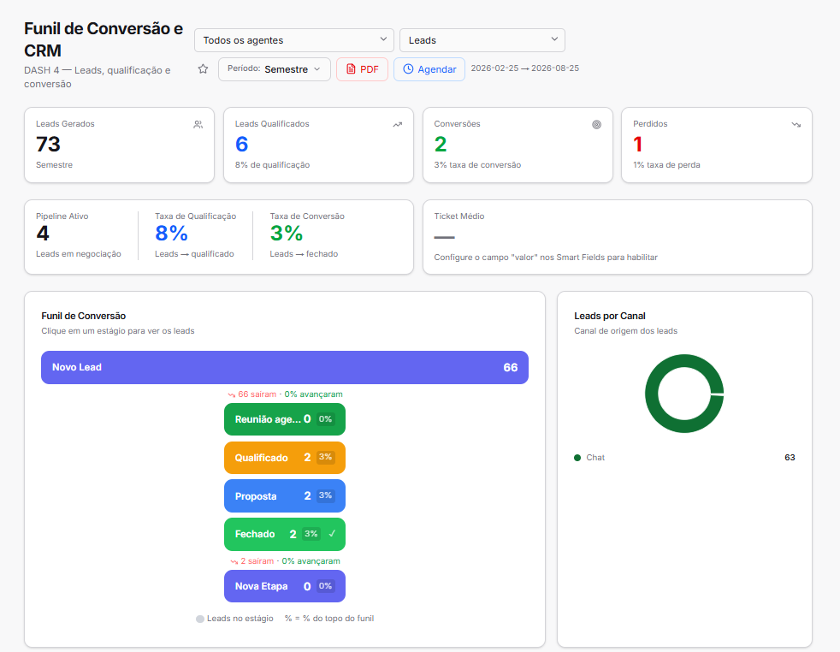Click the checkmark icon on Fechado stage

[332, 534]
